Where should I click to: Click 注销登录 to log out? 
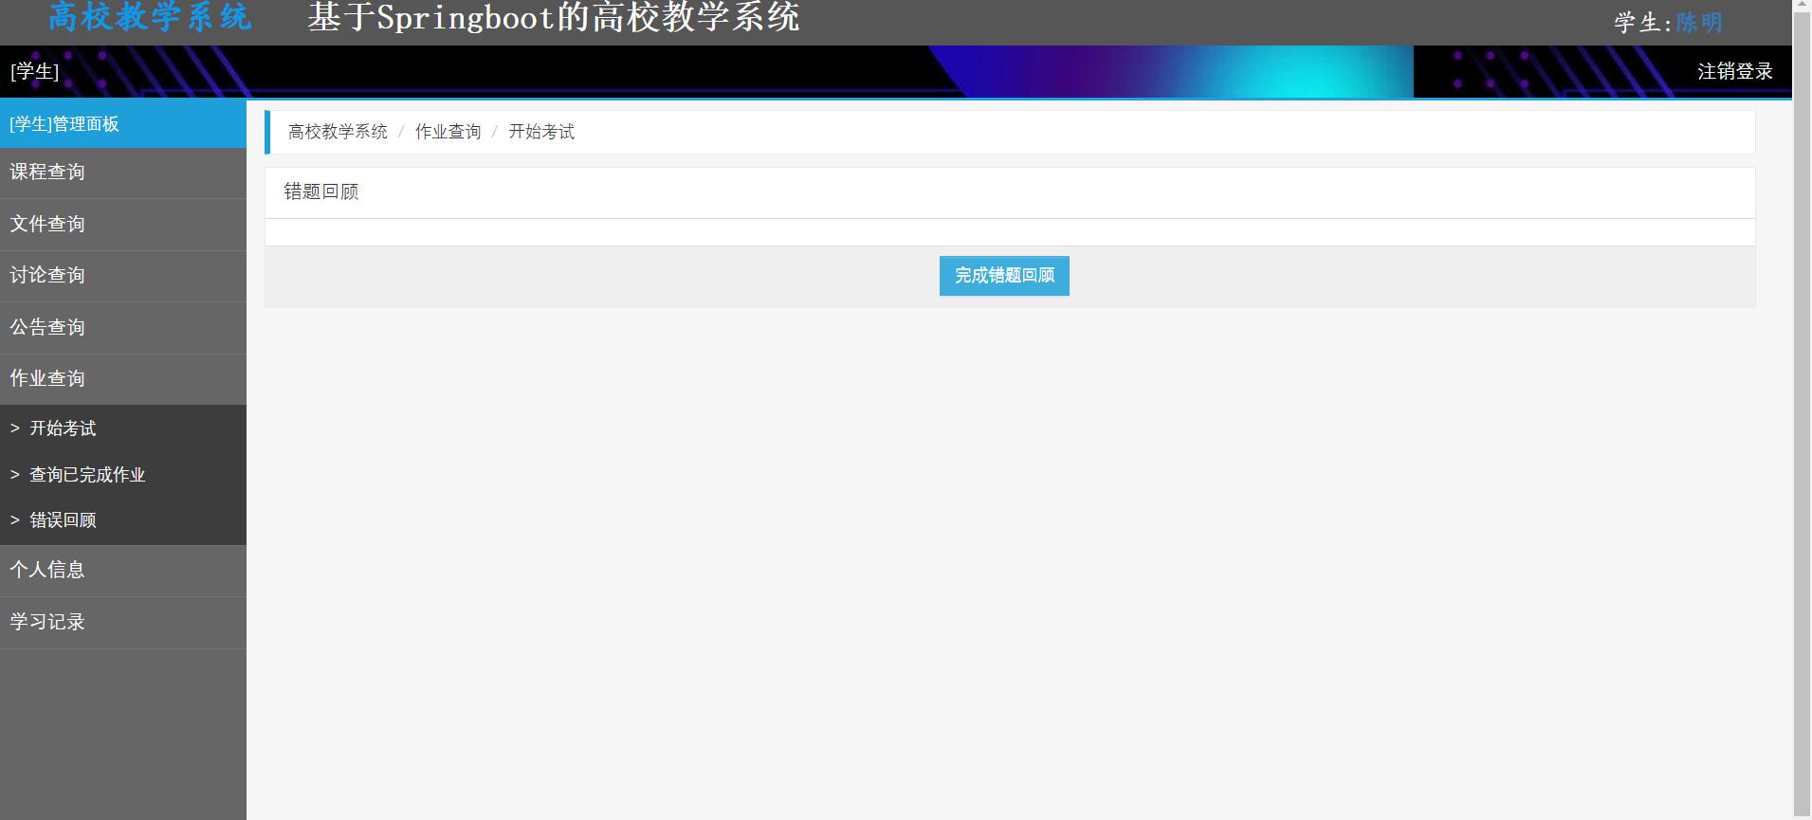pyautogui.click(x=1734, y=71)
